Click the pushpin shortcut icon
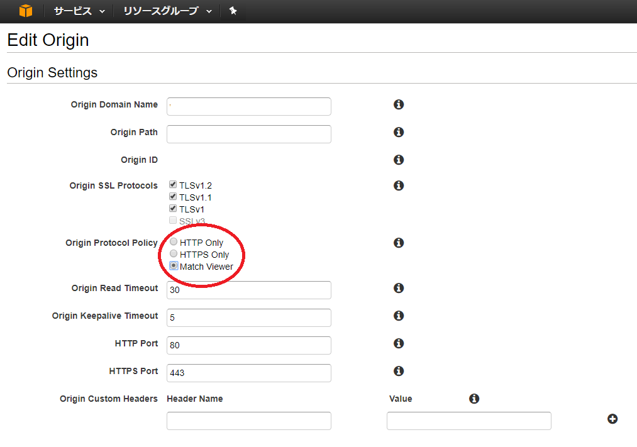This screenshot has width=637, height=447. click(233, 11)
